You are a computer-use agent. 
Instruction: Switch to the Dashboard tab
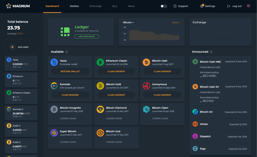click(x=52, y=6)
